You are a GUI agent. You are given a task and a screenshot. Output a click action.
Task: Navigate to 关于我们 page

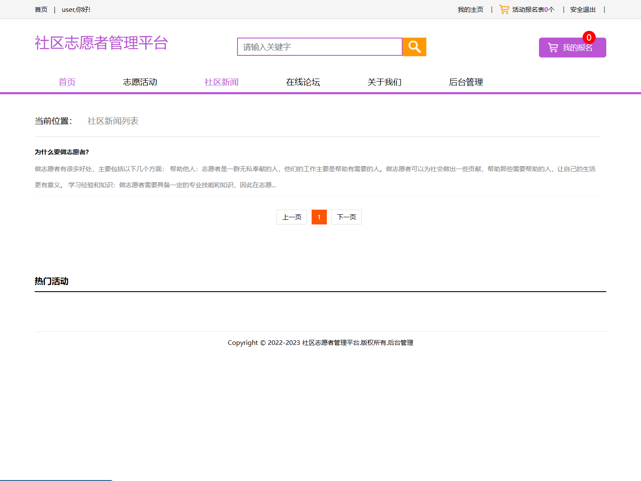[384, 82]
